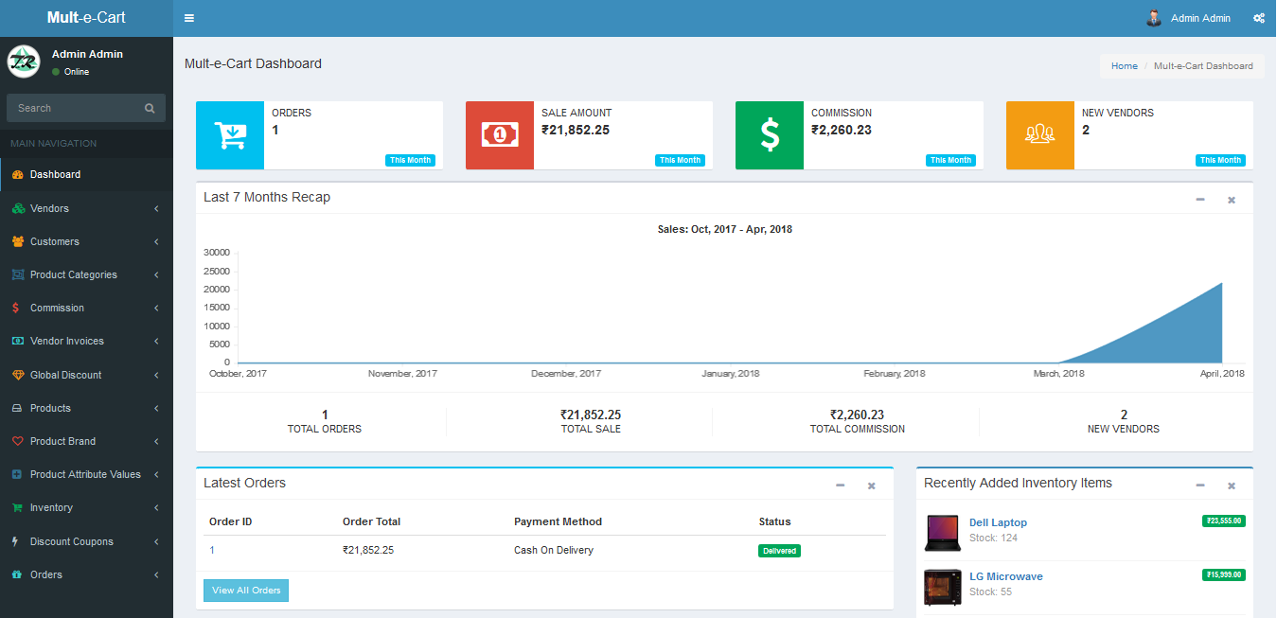Click the blue Orders cart icon tile
The image size is (1277, 618).
tap(229, 135)
